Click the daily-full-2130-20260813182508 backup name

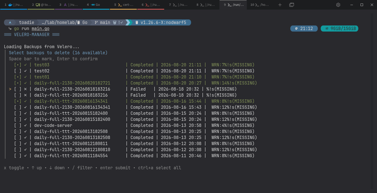click(72, 137)
